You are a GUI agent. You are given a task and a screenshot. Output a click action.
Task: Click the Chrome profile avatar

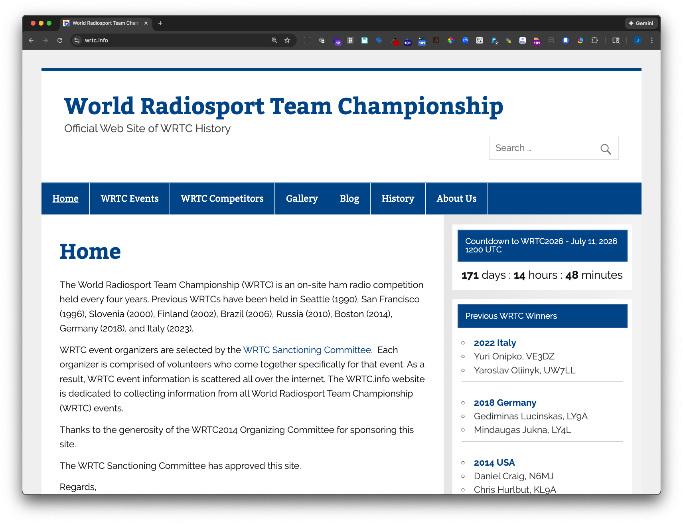tap(638, 40)
